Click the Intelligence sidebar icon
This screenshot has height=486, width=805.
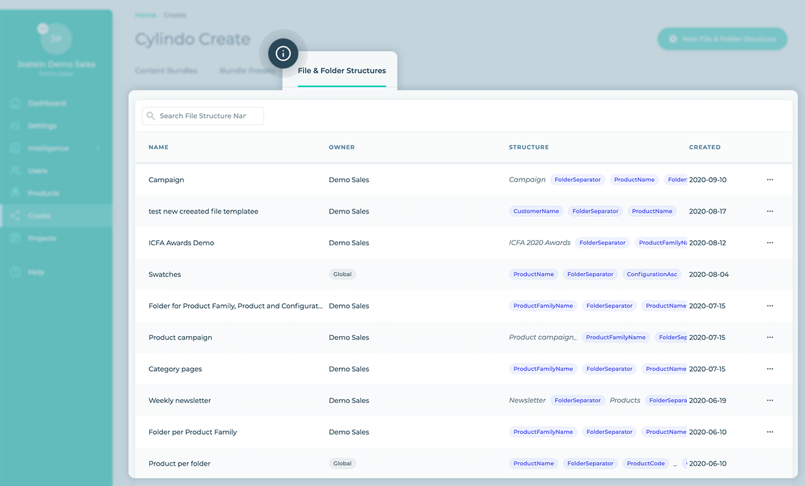[14, 148]
